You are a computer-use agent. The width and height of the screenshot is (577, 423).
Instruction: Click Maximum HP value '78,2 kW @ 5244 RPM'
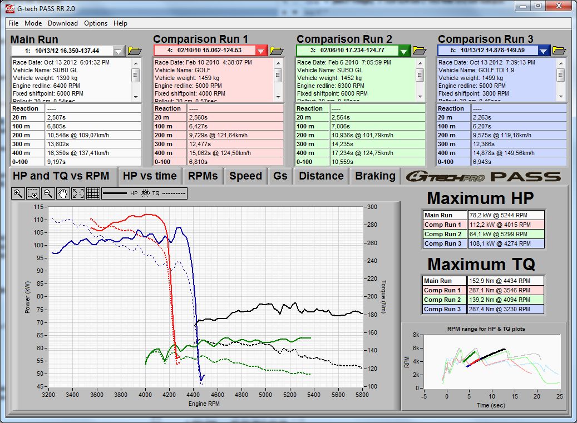[506, 215]
